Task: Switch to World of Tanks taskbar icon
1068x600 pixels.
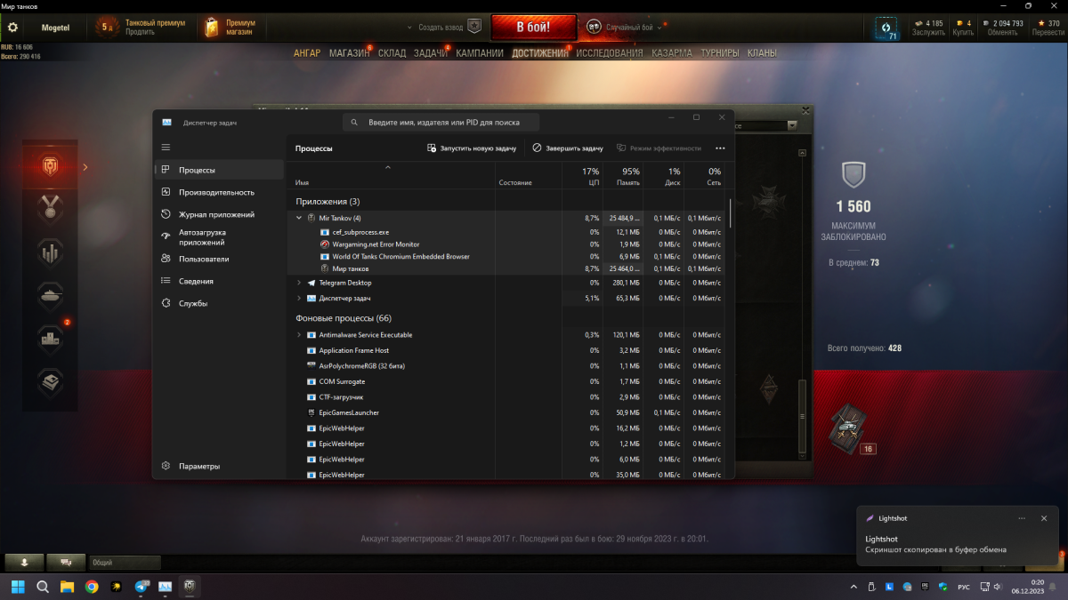Action: 190,587
